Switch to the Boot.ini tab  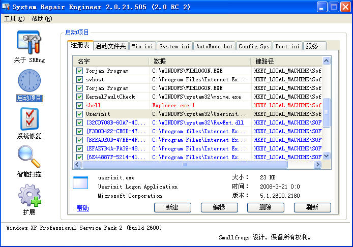pyautogui.click(x=287, y=46)
